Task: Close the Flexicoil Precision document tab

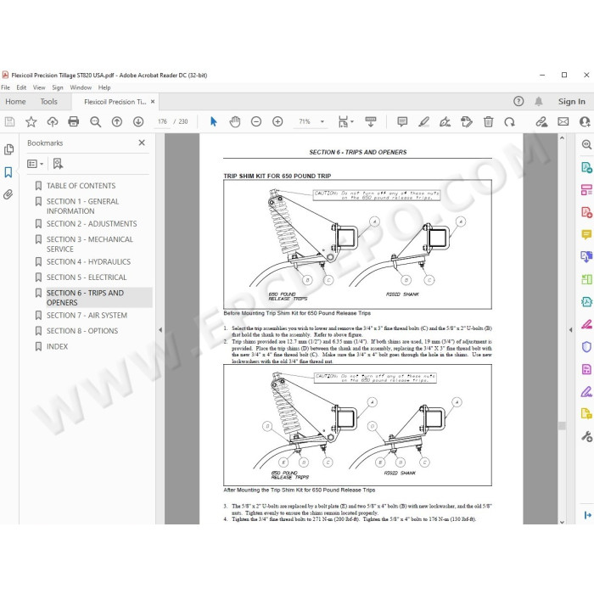Action: (153, 102)
